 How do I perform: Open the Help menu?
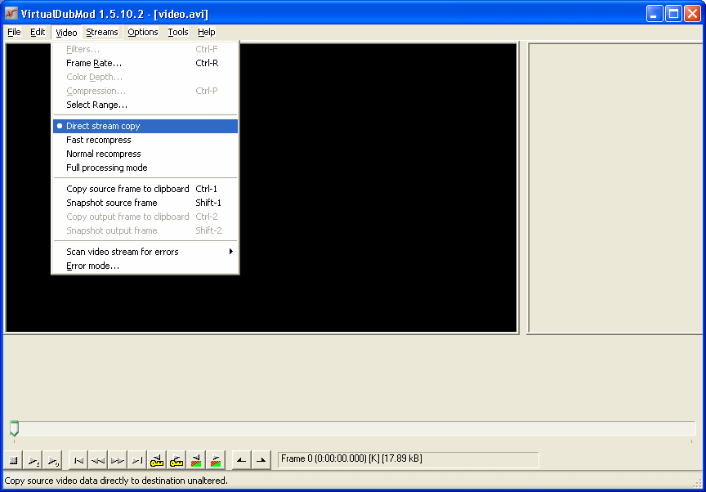pyautogui.click(x=206, y=32)
